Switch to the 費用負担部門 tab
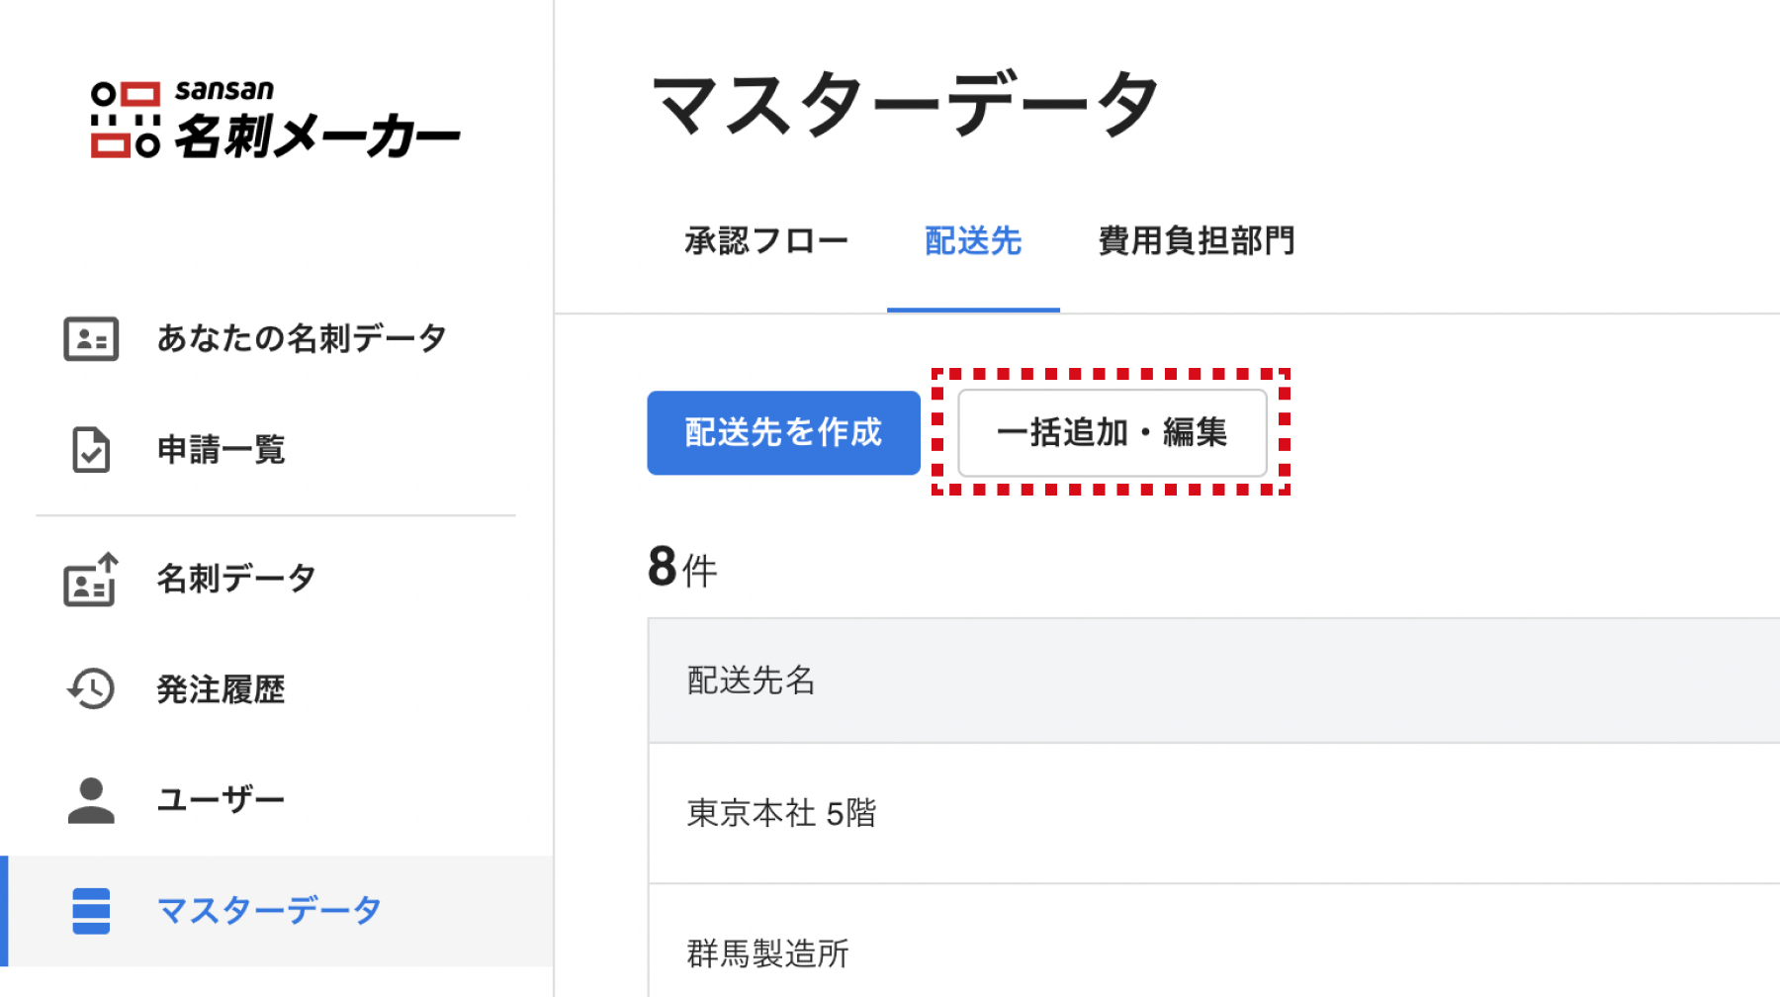The image size is (1780, 997). (x=1196, y=241)
